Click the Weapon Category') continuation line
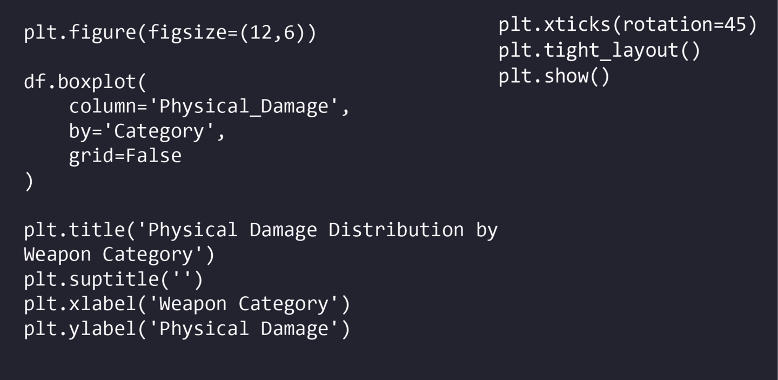 (119, 254)
